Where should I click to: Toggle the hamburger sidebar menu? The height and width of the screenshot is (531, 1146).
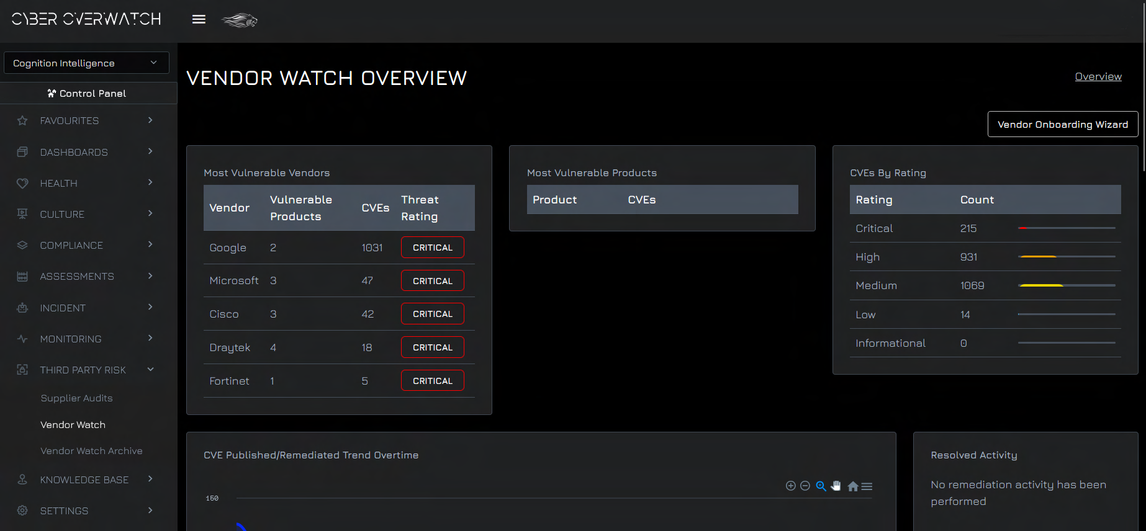[199, 19]
